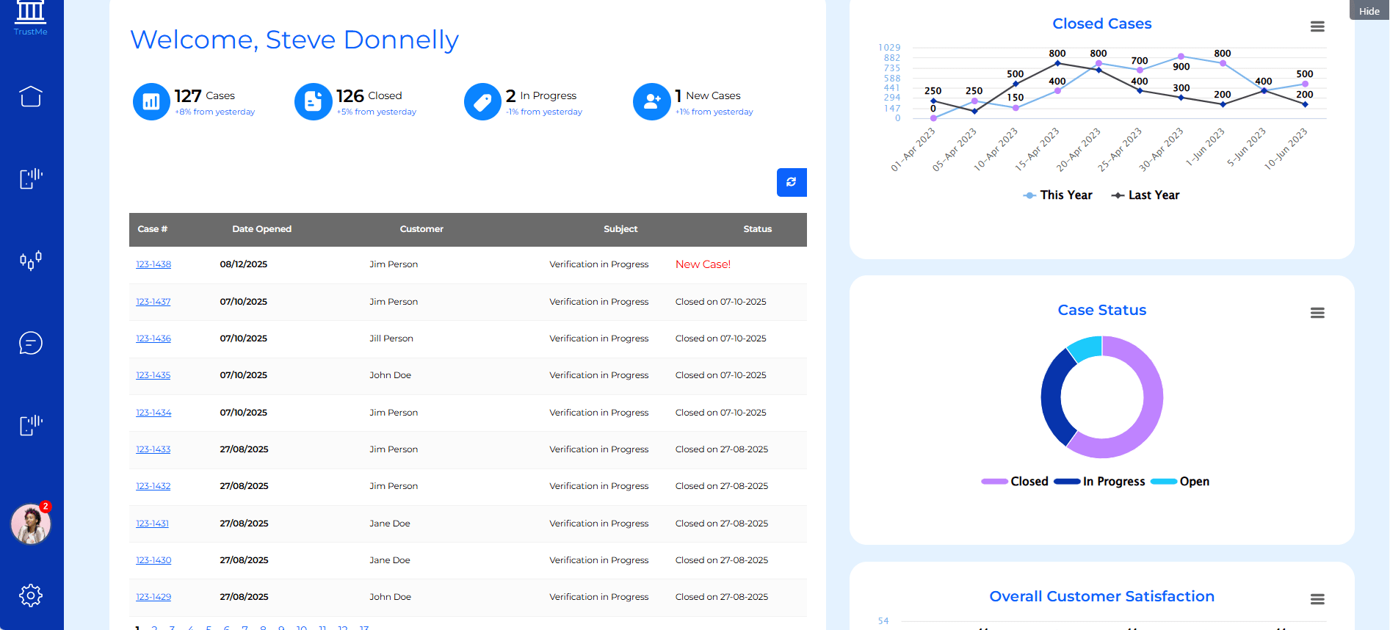
Task: Open the chat messages sidebar icon
Action: tap(31, 343)
